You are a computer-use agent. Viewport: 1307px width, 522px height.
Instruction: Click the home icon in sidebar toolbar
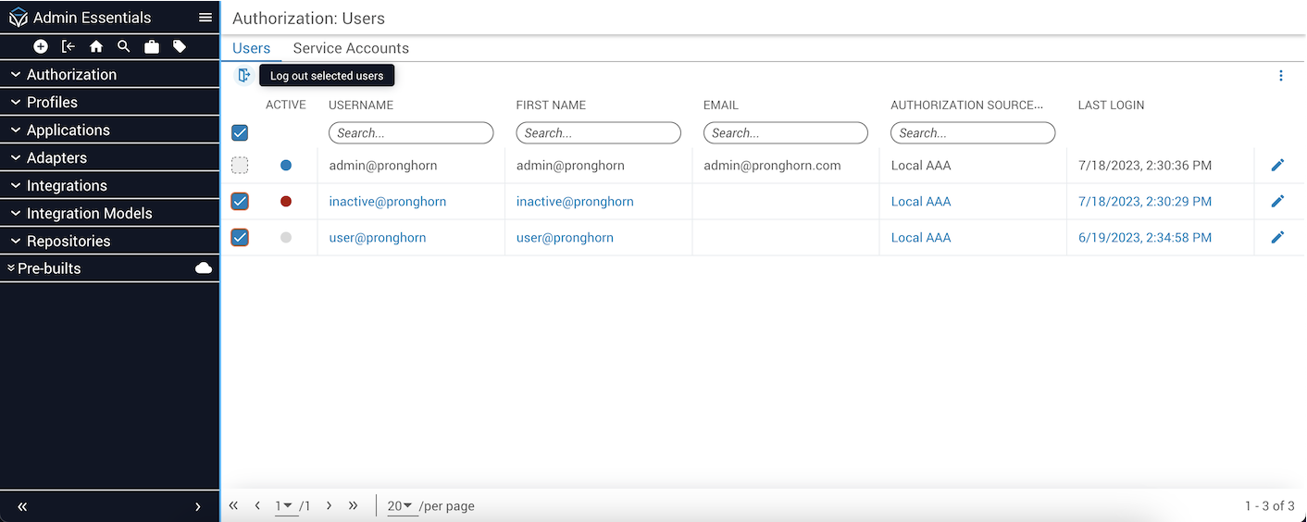[96, 46]
